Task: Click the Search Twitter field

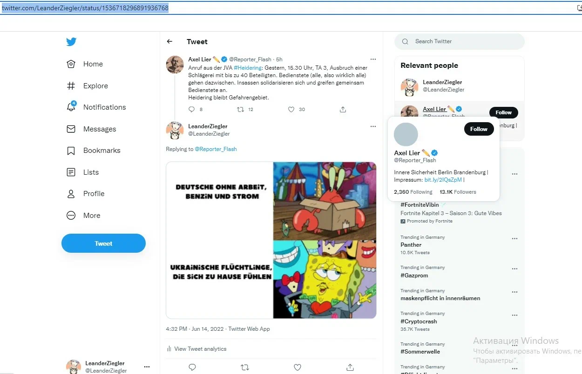Action: pyautogui.click(x=460, y=41)
